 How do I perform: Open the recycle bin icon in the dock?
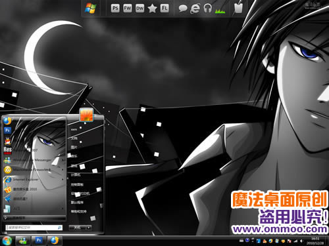point(238,8)
